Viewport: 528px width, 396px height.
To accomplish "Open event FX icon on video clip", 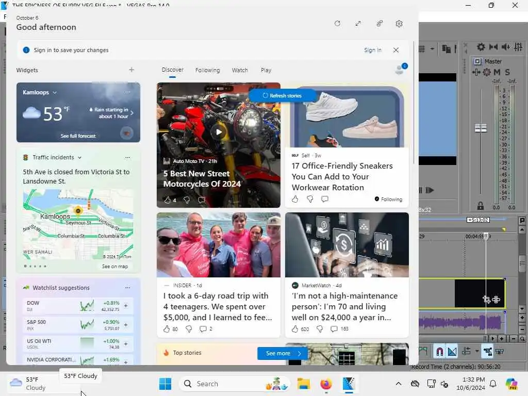I will [x=496, y=300].
